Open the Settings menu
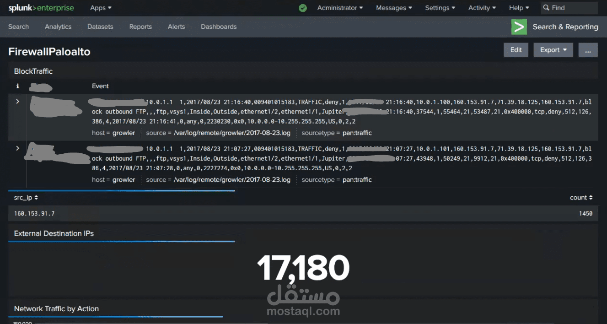Screen dimensions: 607x324 click(440, 8)
